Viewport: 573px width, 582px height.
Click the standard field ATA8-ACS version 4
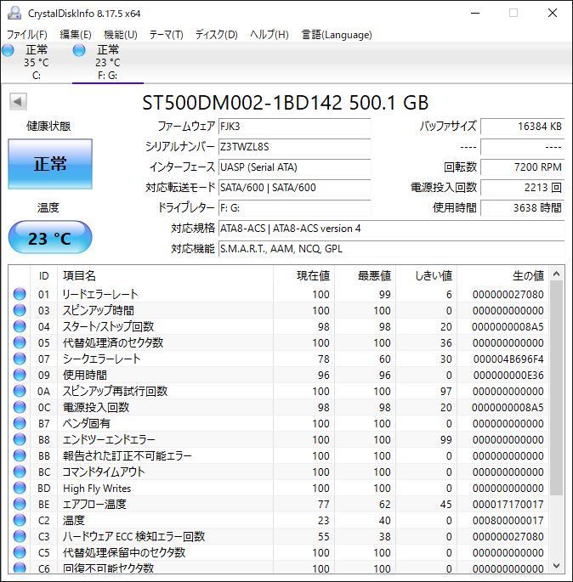click(x=391, y=229)
